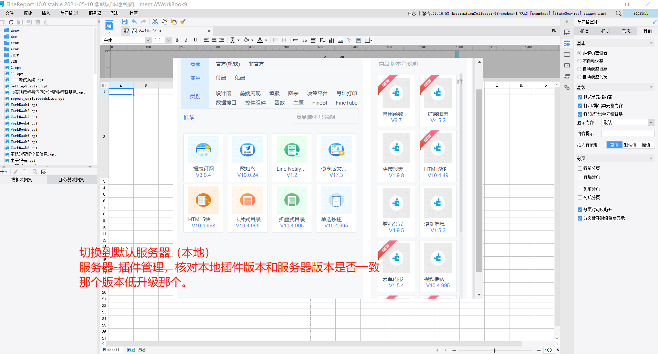Insert a formula with F(x) icon

pyautogui.click(x=323, y=40)
